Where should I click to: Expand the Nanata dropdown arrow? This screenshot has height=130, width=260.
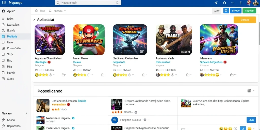65,11
